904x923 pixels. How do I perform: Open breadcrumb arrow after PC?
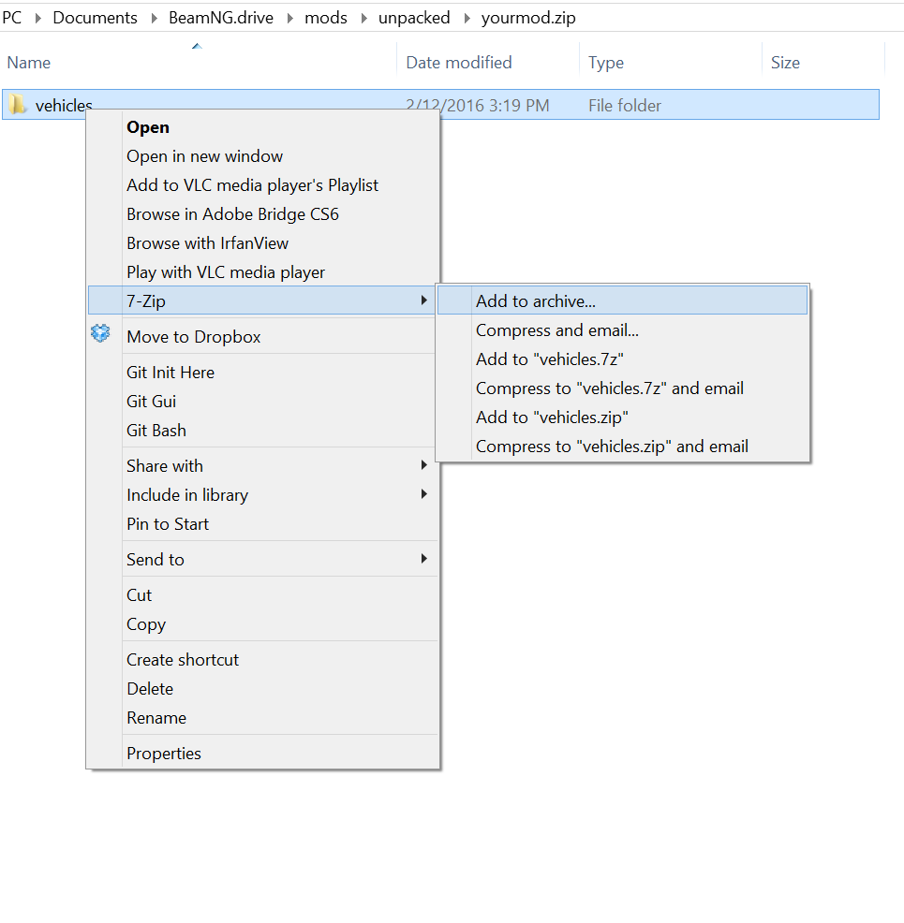click(x=38, y=18)
